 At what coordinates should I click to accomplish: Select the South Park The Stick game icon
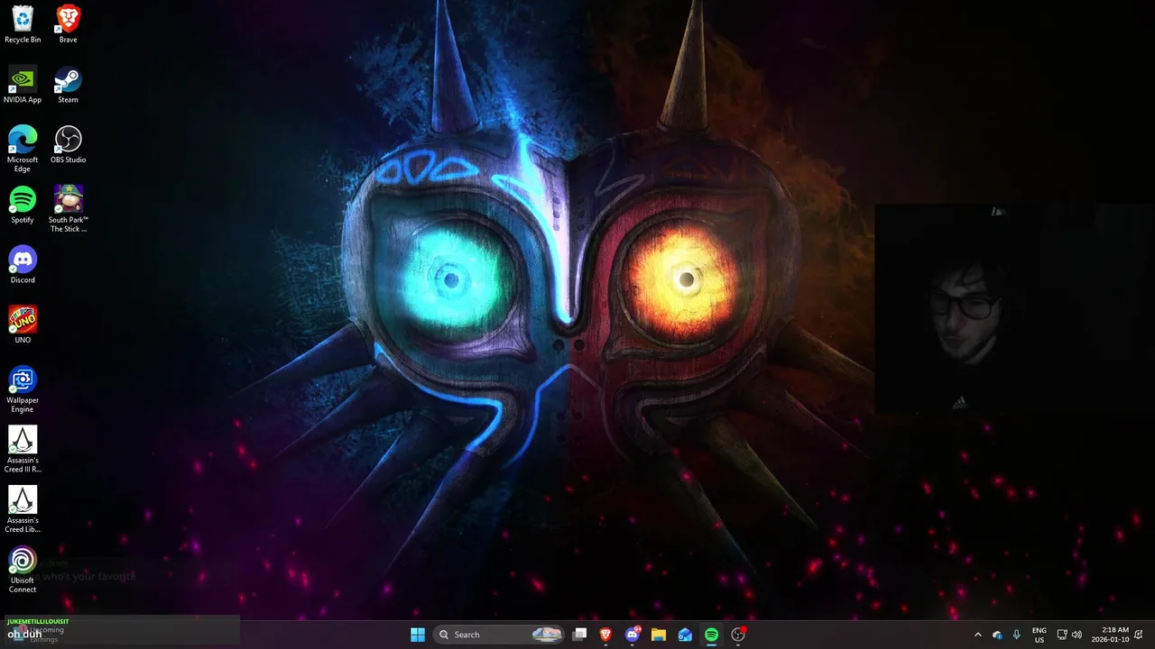[x=68, y=209]
